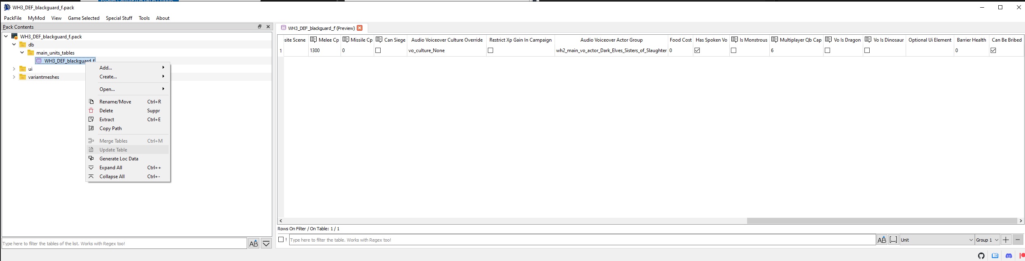Toggle case sensitive button for pack filter

pos(254,244)
